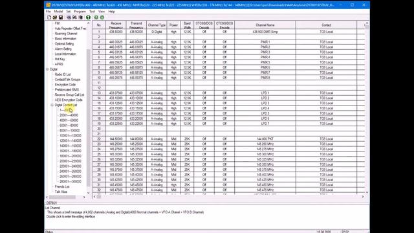Select APRS in the tree

click(59, 64)
